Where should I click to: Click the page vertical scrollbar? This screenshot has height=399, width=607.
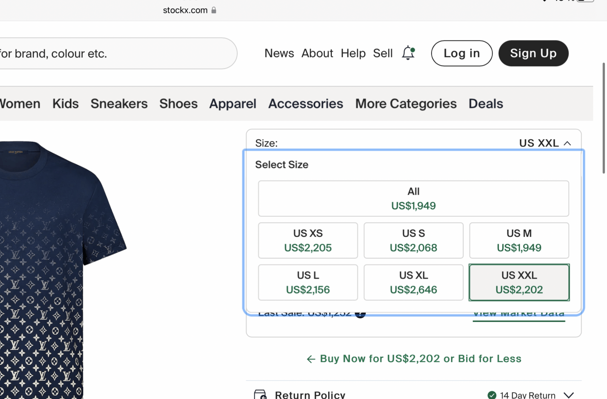coord(603,118)
